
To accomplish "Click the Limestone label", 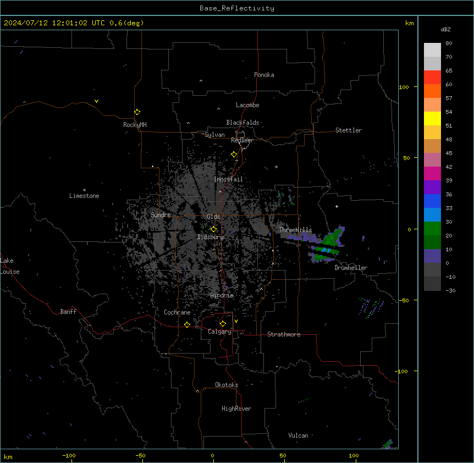I will pyautogui.click(x=84, y=196).
